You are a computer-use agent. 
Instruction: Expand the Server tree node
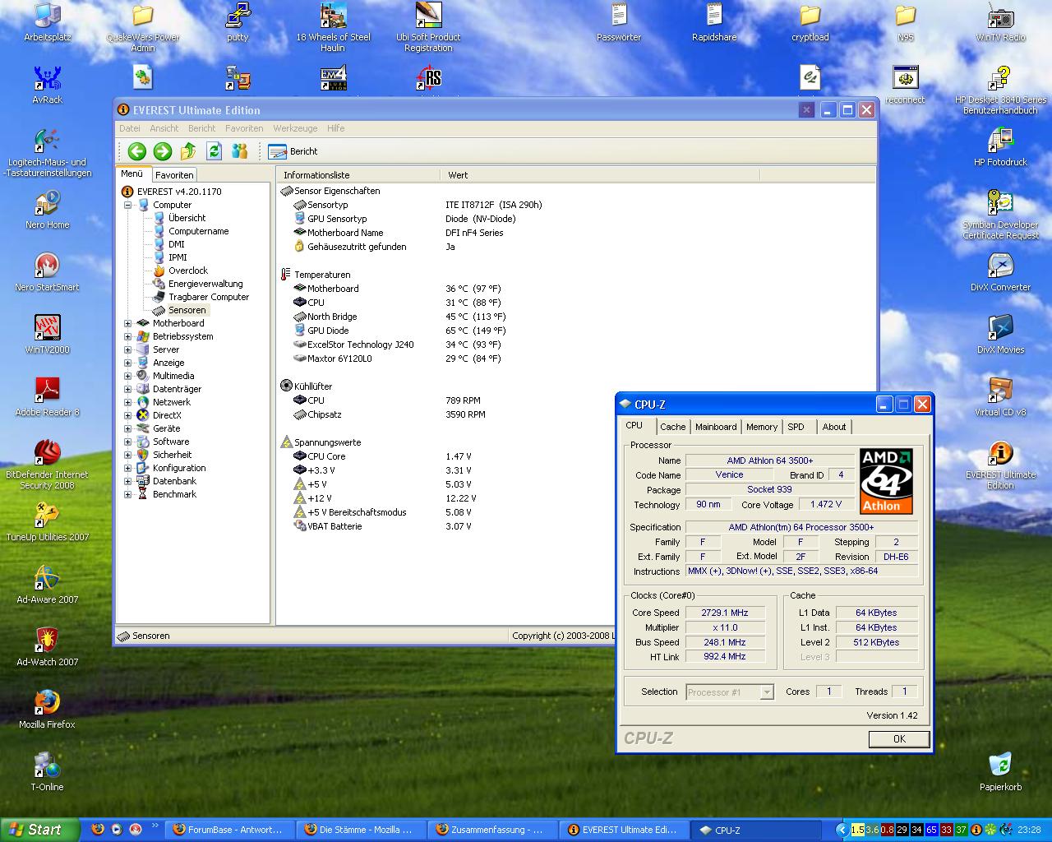(128, 349)
